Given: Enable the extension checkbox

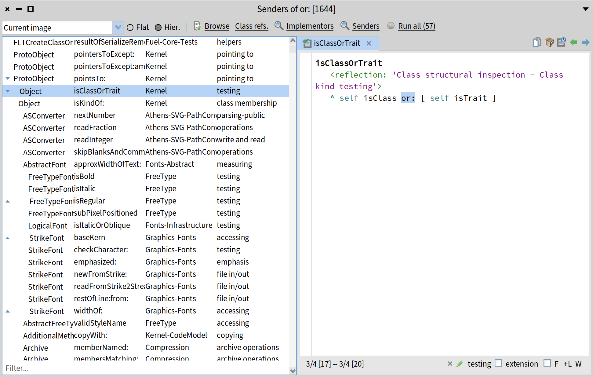Looking at the screenshot, I should coord(498,363).
